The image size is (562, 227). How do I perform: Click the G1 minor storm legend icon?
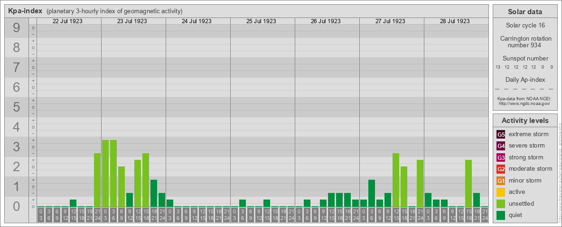tap(501, 181)
